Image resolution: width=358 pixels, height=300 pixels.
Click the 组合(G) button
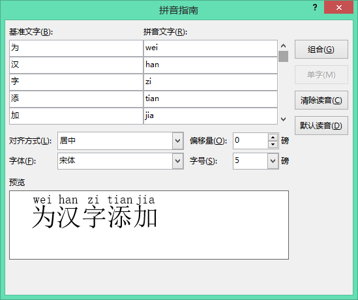[321, 50]
